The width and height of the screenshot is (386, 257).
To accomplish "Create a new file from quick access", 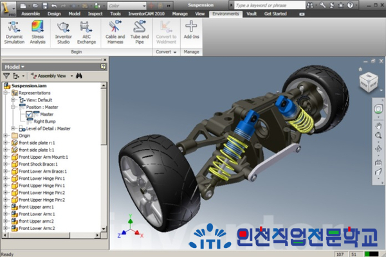I will [x=23, y=5].
